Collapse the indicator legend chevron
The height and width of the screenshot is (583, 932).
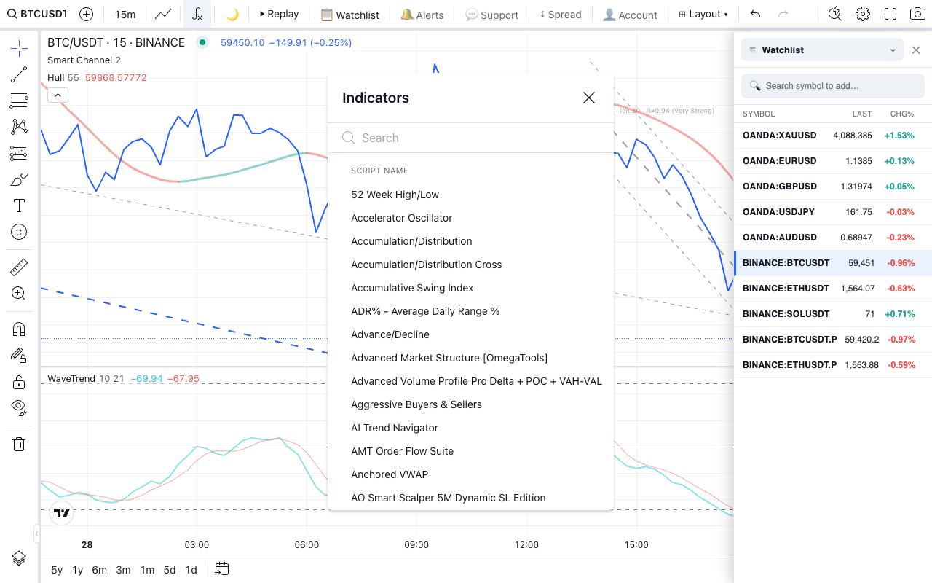[x=58, y=95]
